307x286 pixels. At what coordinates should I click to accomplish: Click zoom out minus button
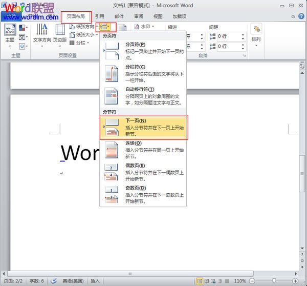pos(252,281)
